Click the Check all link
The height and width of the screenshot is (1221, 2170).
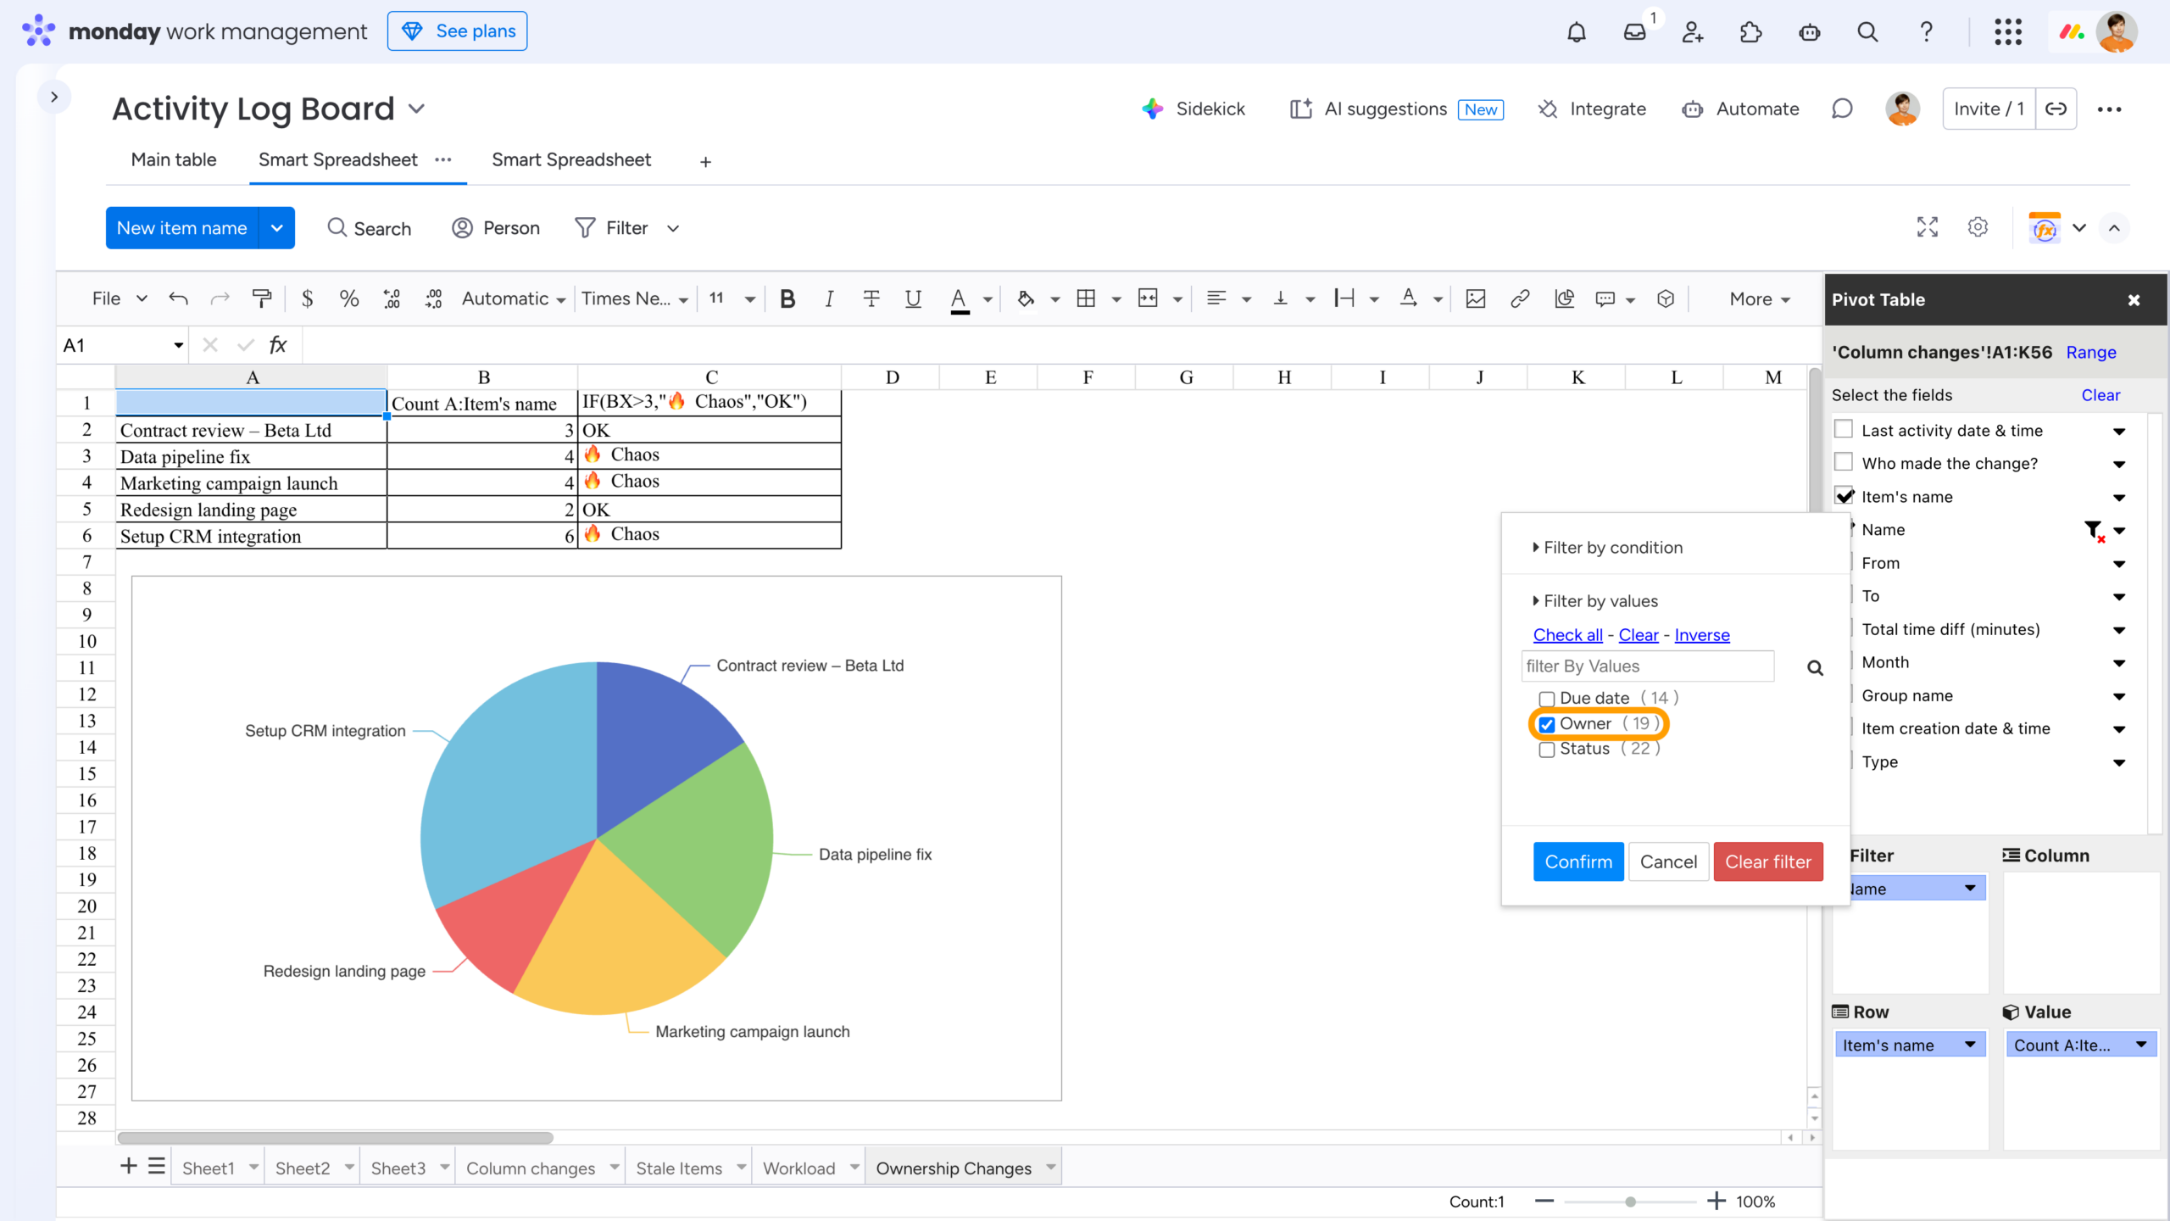click(1568, 635)
